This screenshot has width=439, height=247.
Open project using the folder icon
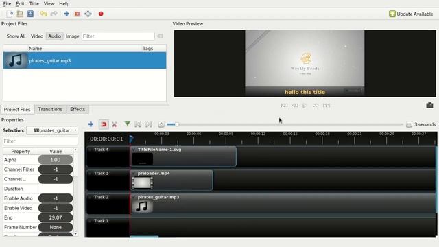coord(20,14)
